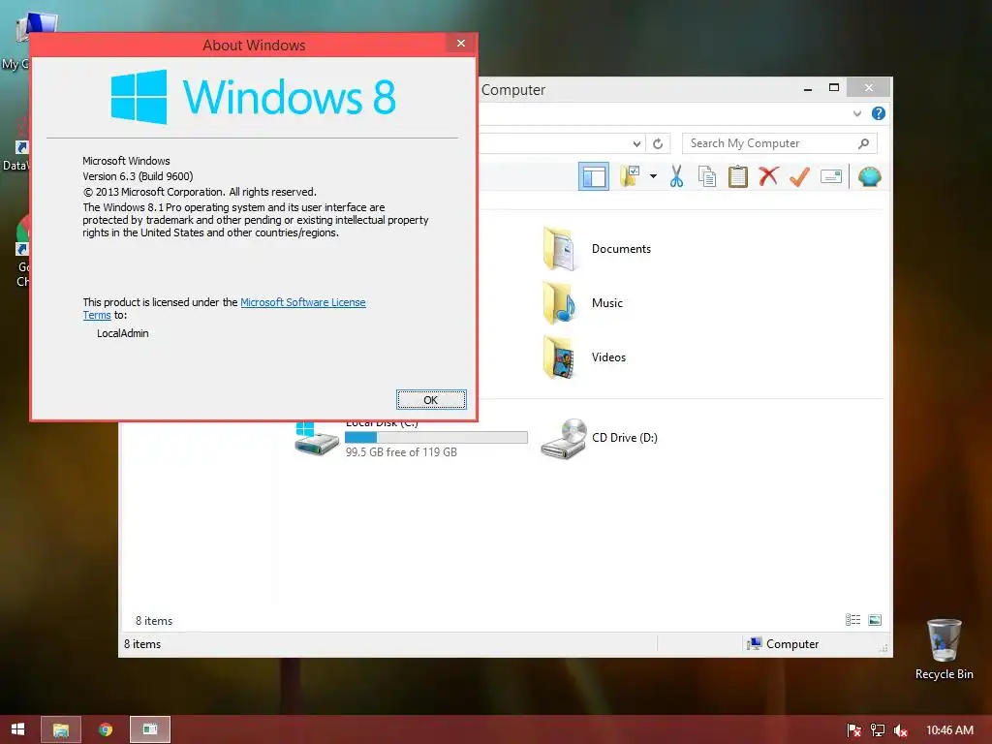Click the search magnifier icon
Screen dimensions: 992x744
point(863,143)
